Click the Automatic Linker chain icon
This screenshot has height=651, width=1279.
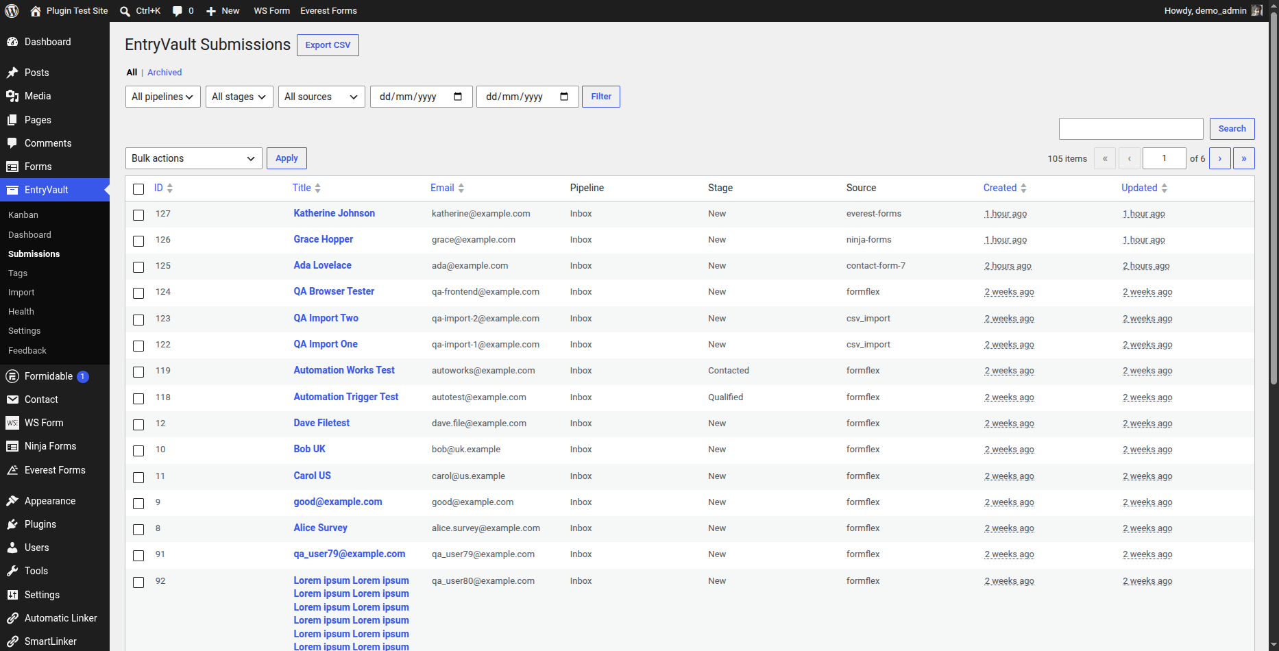pyautogui.click(x=12, y=618)
